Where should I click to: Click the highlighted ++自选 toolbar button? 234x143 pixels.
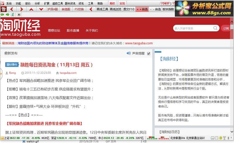point(142,9)
